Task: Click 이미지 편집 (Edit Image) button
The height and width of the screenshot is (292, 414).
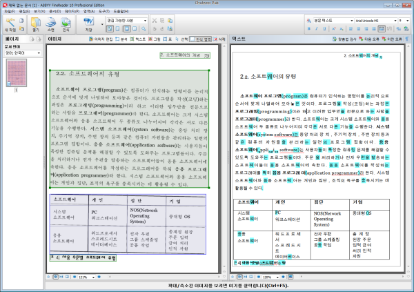Action: pos(101,39)
